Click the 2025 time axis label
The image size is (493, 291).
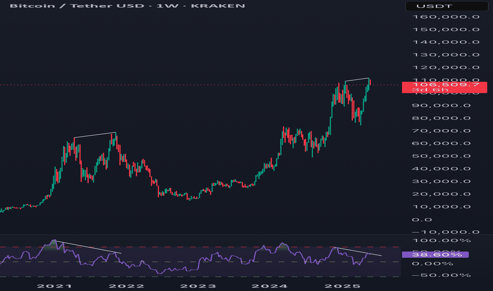(342, 286)
